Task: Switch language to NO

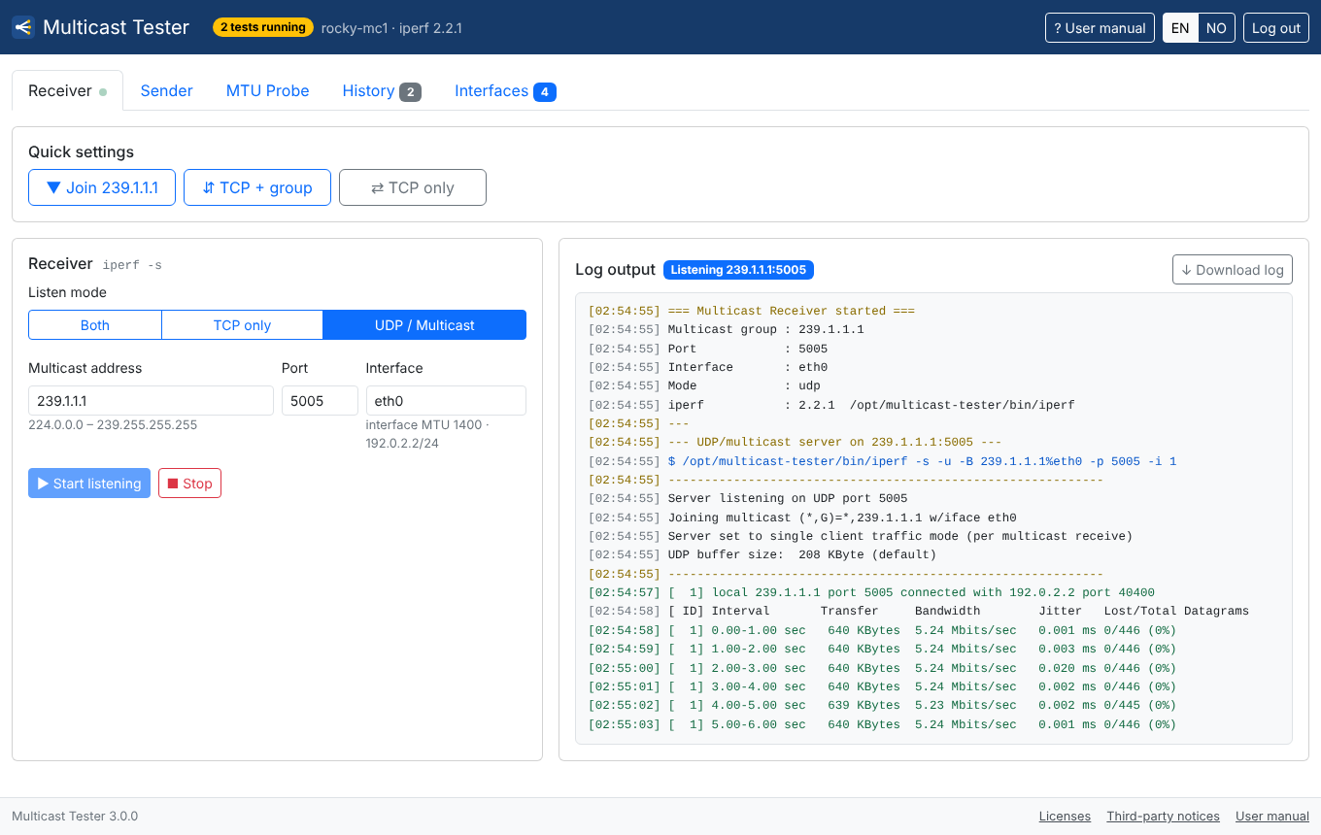Action: pyautogui.click(x=1216, y=28)
